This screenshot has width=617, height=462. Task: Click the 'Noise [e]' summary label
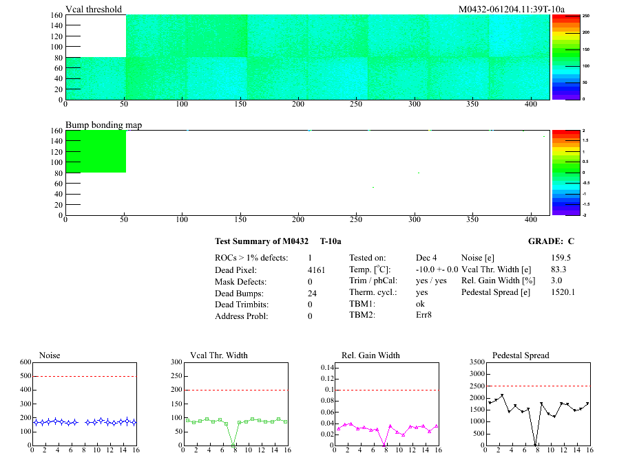pyautogui.click(x=478, y=258)
